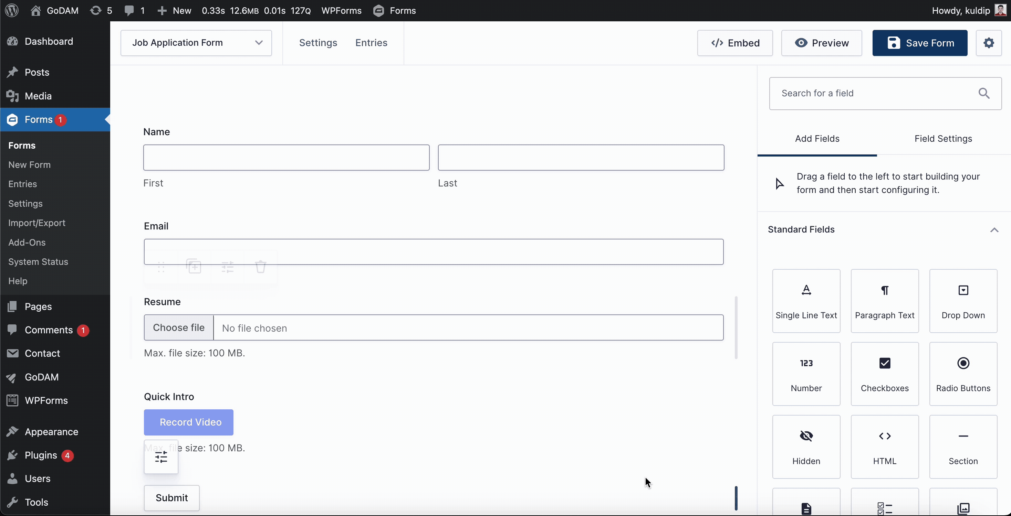Add a Hidden field
The width and height of the screenshot is (1011, 516).
tap(806, 447)
